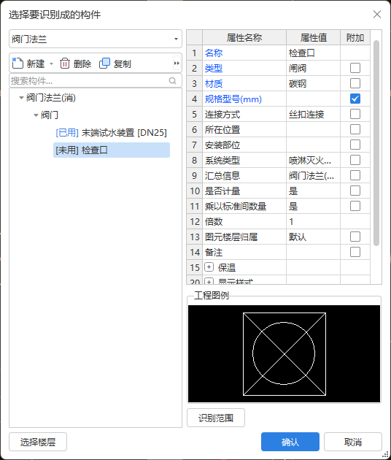Toggle 附加 checkbox for 安装部位 row
Image resolution: width=391 pixels, height=460 pixels.
click(355, 145)
